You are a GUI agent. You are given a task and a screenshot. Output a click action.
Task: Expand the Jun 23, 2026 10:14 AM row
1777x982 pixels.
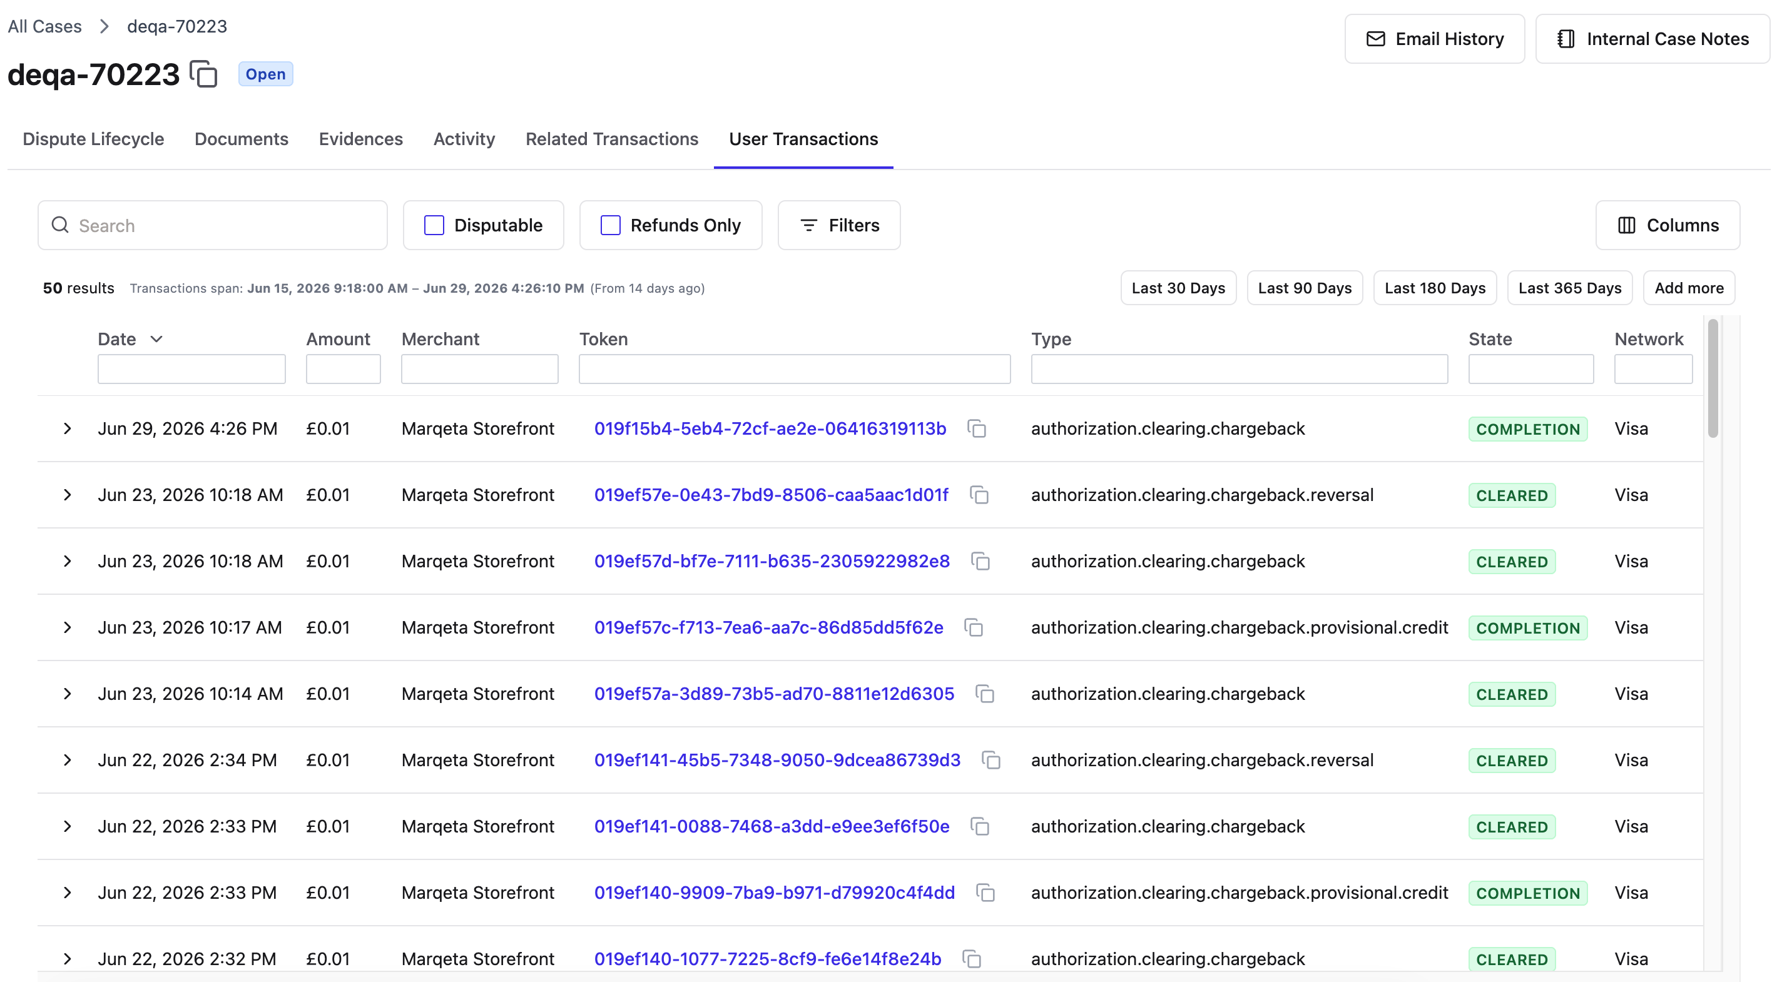click(x=67, y=694)
